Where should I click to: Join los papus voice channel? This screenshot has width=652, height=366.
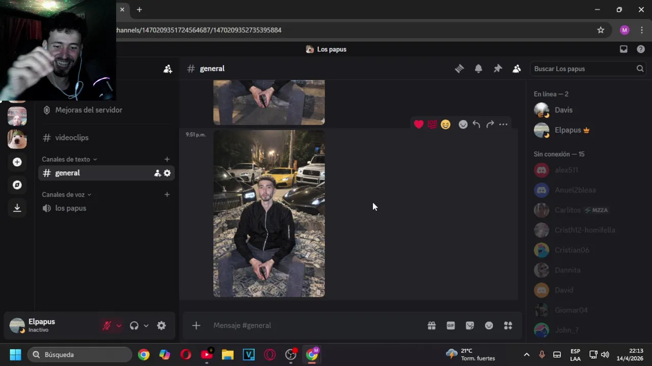106,208
